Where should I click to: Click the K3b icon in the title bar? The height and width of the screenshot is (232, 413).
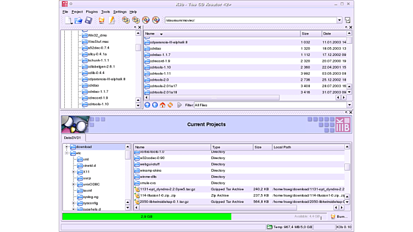click(x=65, y=4)
